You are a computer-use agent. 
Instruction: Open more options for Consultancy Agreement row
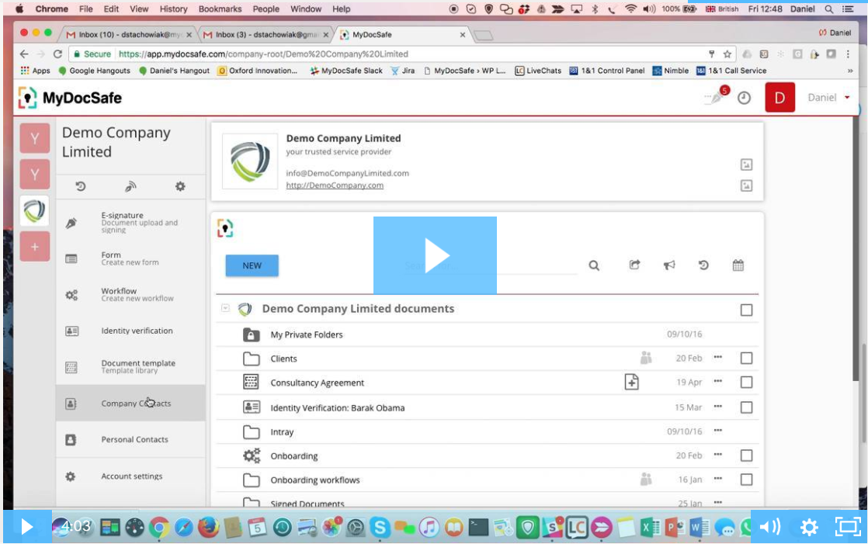[x=718, y=381]
